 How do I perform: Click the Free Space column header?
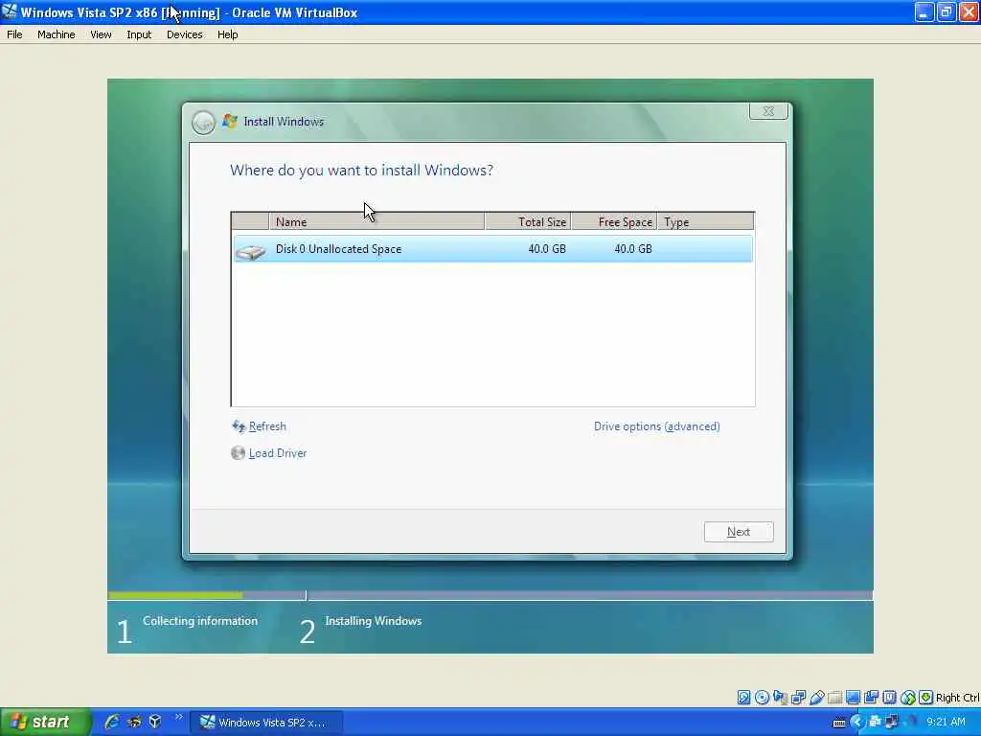pyautogui.click(x=614, y=221)
